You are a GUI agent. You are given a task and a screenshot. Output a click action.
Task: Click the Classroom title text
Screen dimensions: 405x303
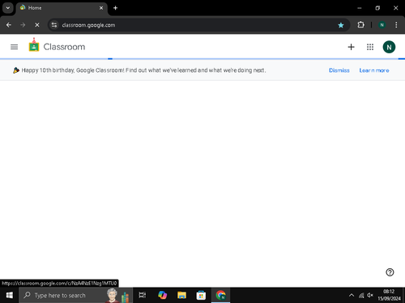[x=64, y=47]
